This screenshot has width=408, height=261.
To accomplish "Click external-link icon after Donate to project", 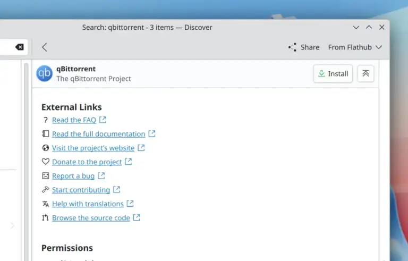I will [128, 162].
